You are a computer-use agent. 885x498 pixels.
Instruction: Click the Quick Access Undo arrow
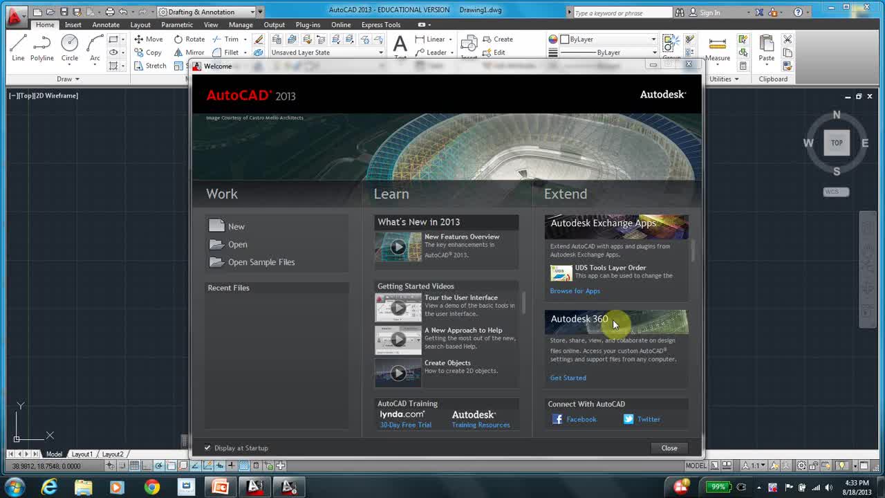point(123,12)
